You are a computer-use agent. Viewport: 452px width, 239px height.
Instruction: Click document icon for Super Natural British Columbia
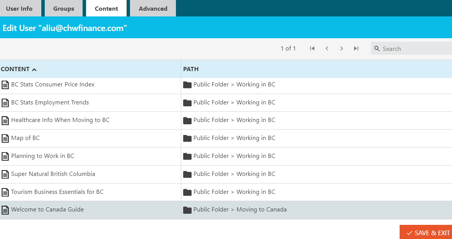5,174
